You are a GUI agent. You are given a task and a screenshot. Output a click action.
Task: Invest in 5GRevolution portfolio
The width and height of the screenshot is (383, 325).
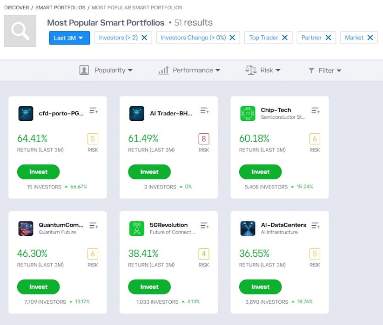pyautogui.click(x=149, y=287)
